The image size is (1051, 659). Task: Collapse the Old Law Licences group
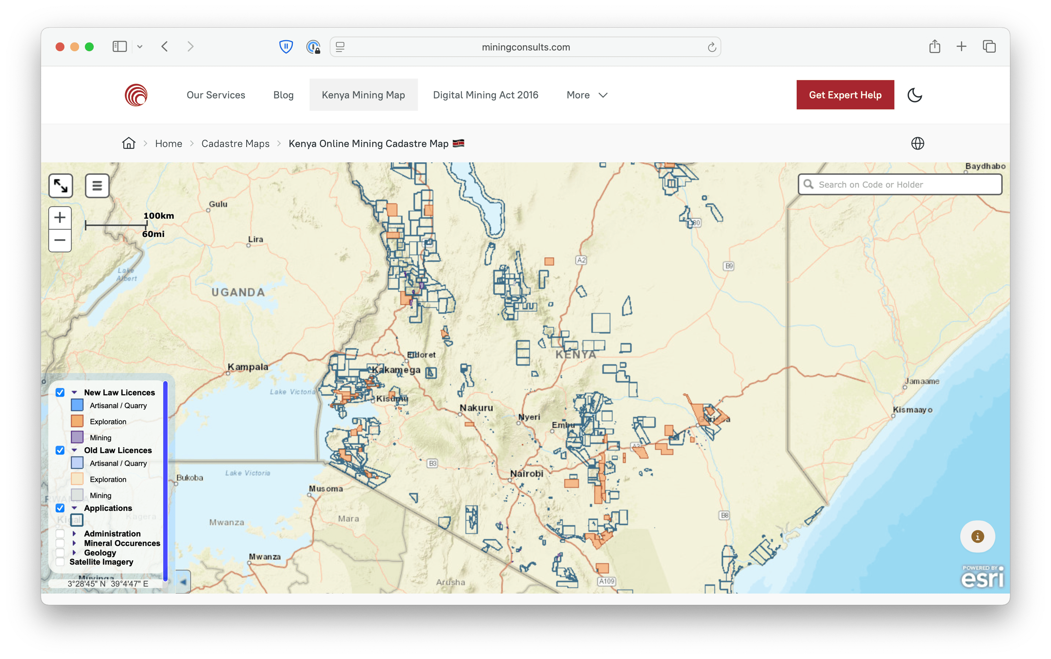pyautogui.click(x=75, y=450)
